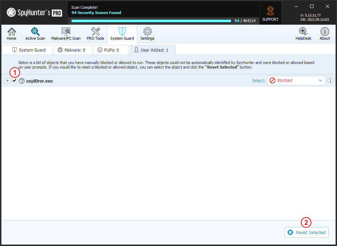Open the System Guard tab
The image size is (337, 246).
(28, 50)
